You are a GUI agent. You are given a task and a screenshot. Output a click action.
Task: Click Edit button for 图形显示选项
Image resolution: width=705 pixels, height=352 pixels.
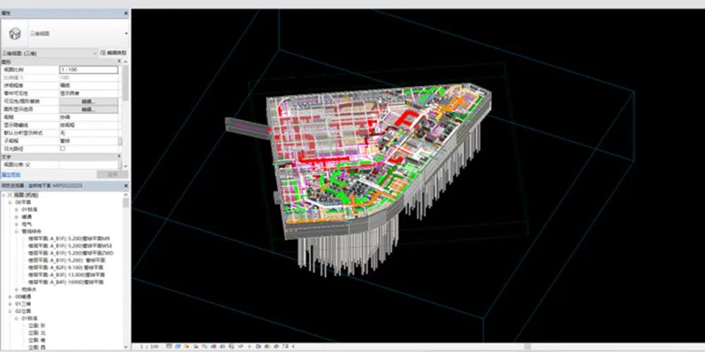click(x=88, y=110)
